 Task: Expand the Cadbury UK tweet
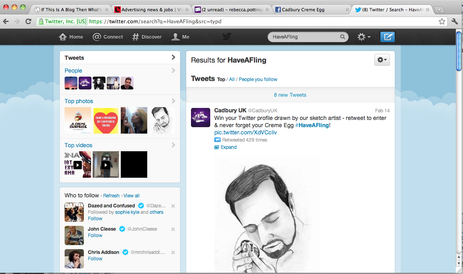[x=225, y=147]
